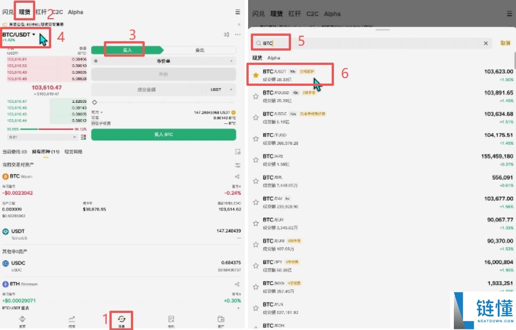Open the 资产 assets icon at bottom
The height and width of the screenshot is (330, 516).
pyautogui.click(x=220, y=320)
